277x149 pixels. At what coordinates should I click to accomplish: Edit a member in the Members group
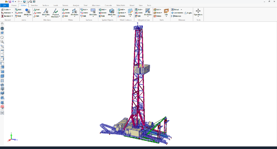(37, 16)
